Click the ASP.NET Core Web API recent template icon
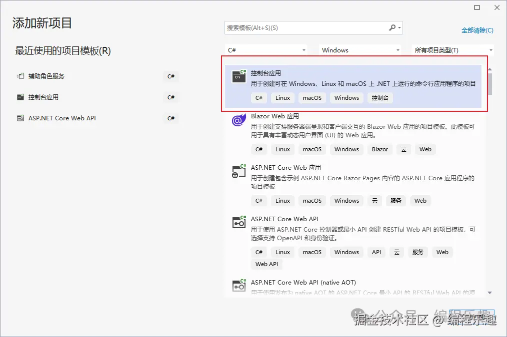The height and width of the screenshot is (337, 507). (x=20, y=118)
